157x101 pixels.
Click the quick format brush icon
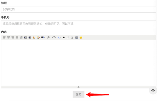click(38, 38)
